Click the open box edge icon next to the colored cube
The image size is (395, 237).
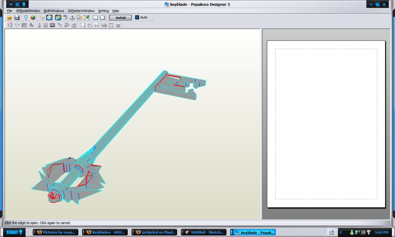click(42, 18)
